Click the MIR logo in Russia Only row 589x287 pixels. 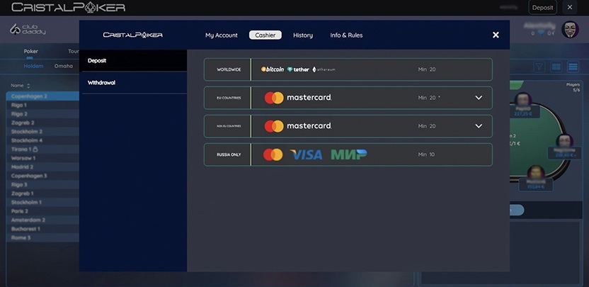click(x=349, y=154)
